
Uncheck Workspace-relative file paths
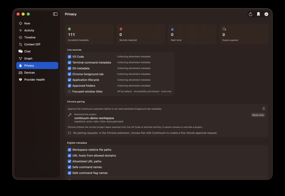pyautogui.click(x=69, y=150)
